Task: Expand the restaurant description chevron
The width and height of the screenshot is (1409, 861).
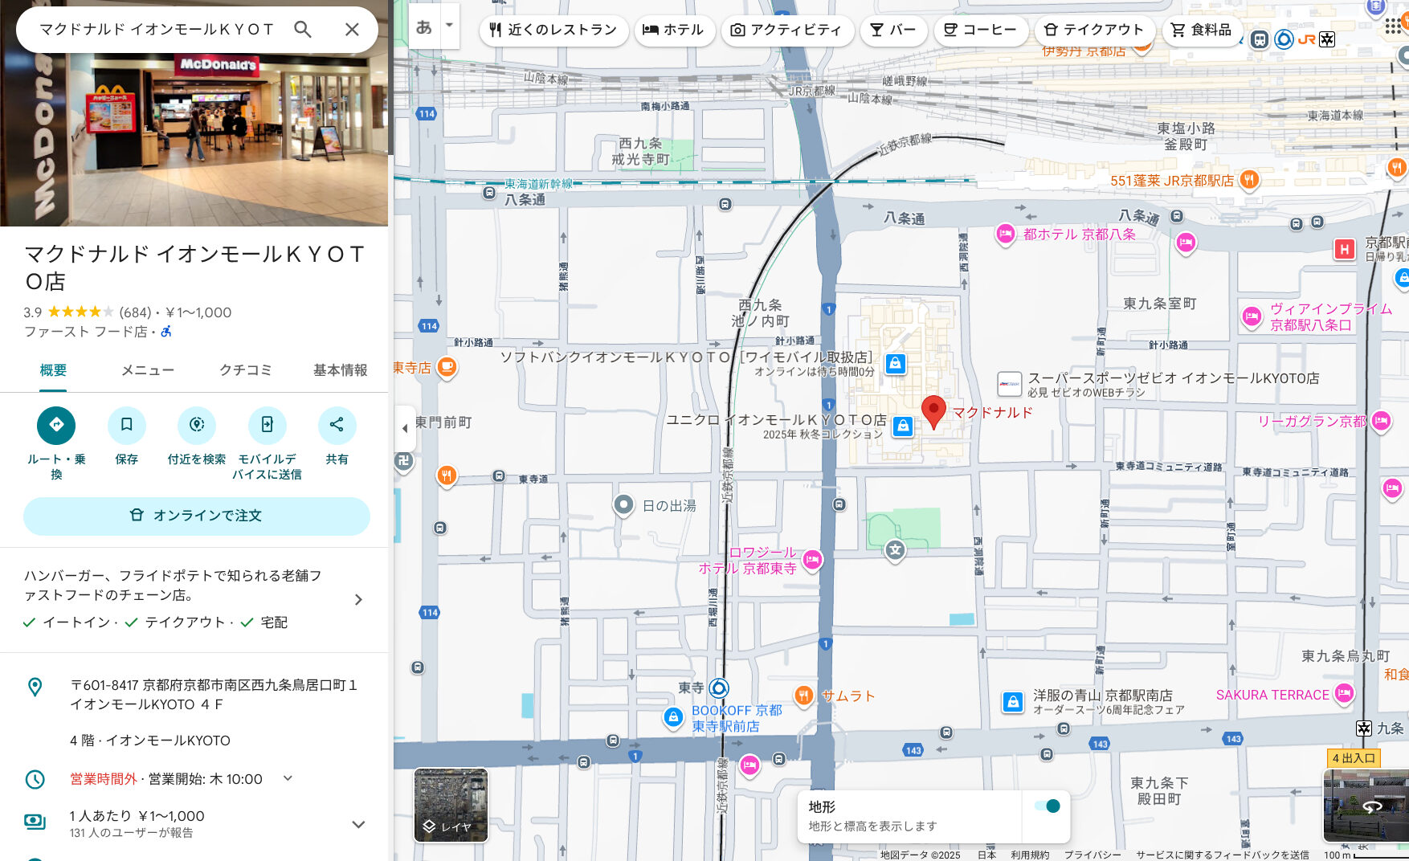Action: point(358,600)
